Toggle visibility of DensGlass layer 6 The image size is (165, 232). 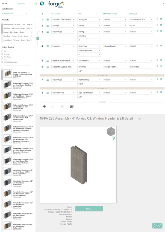tap(161, 66)
